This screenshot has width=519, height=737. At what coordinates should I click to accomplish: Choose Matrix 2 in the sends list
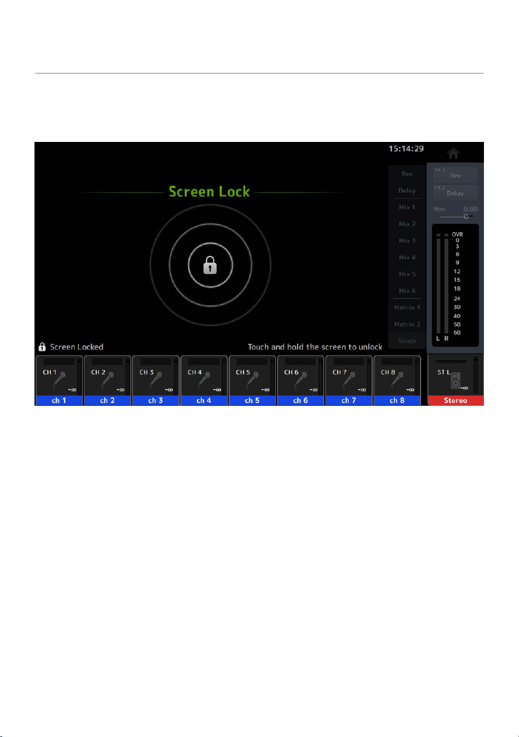407,324
